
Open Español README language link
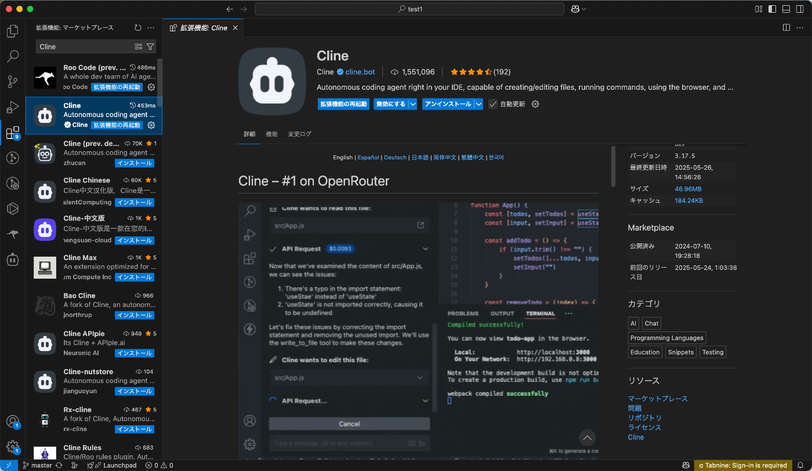(368, 158)
